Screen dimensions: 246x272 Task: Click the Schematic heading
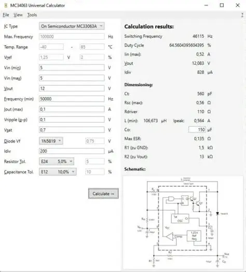click(135, 169)
